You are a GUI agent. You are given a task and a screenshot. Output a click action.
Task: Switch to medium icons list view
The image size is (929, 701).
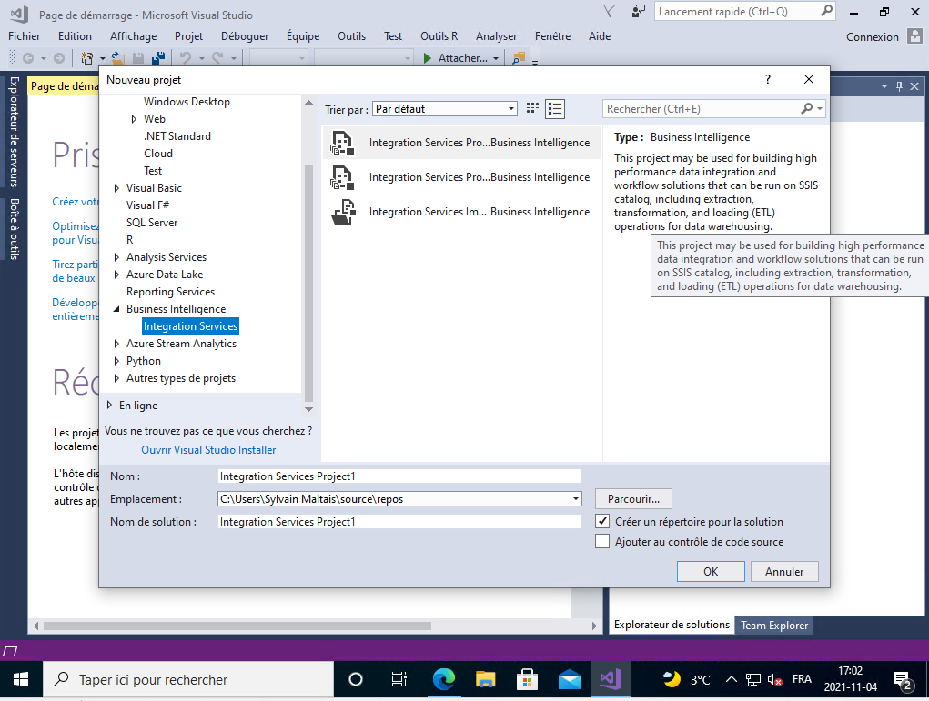point(555,109)
